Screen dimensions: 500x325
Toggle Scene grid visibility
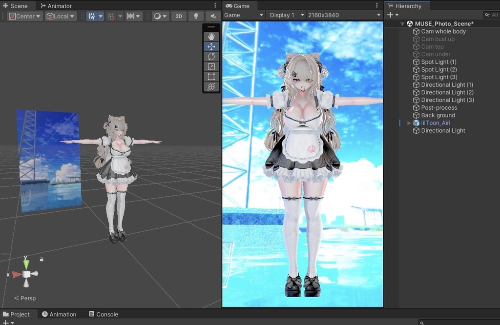[91, 16]
